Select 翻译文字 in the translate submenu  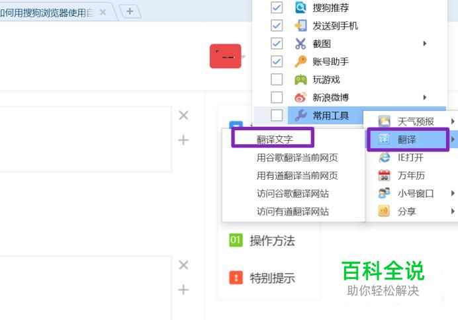(x=274, y=140)
